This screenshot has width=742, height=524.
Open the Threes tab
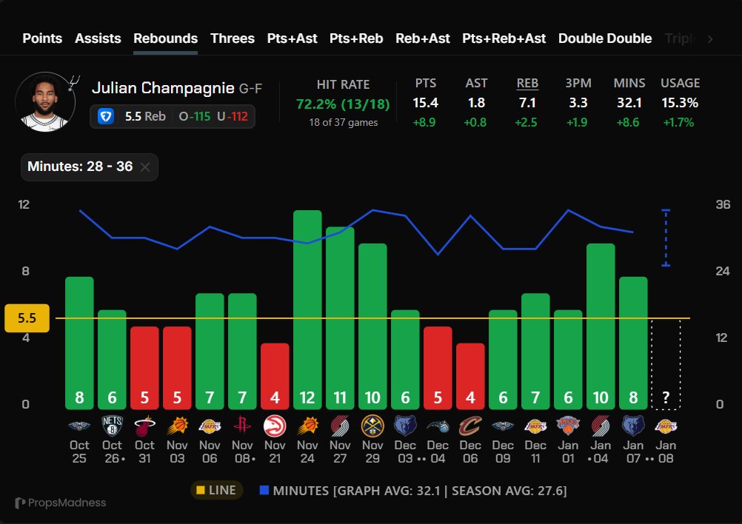[233, 38]
